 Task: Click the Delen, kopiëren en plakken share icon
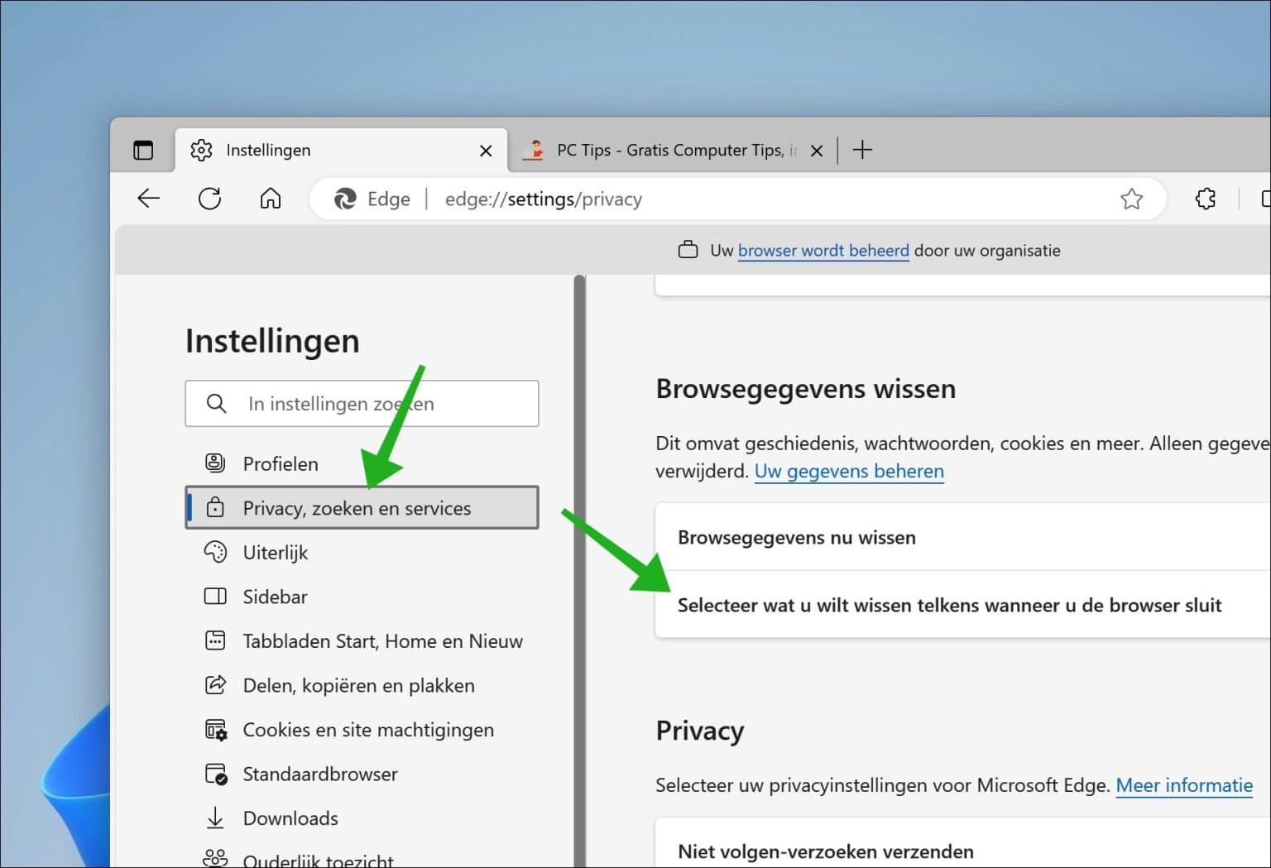tap(215, 685)
